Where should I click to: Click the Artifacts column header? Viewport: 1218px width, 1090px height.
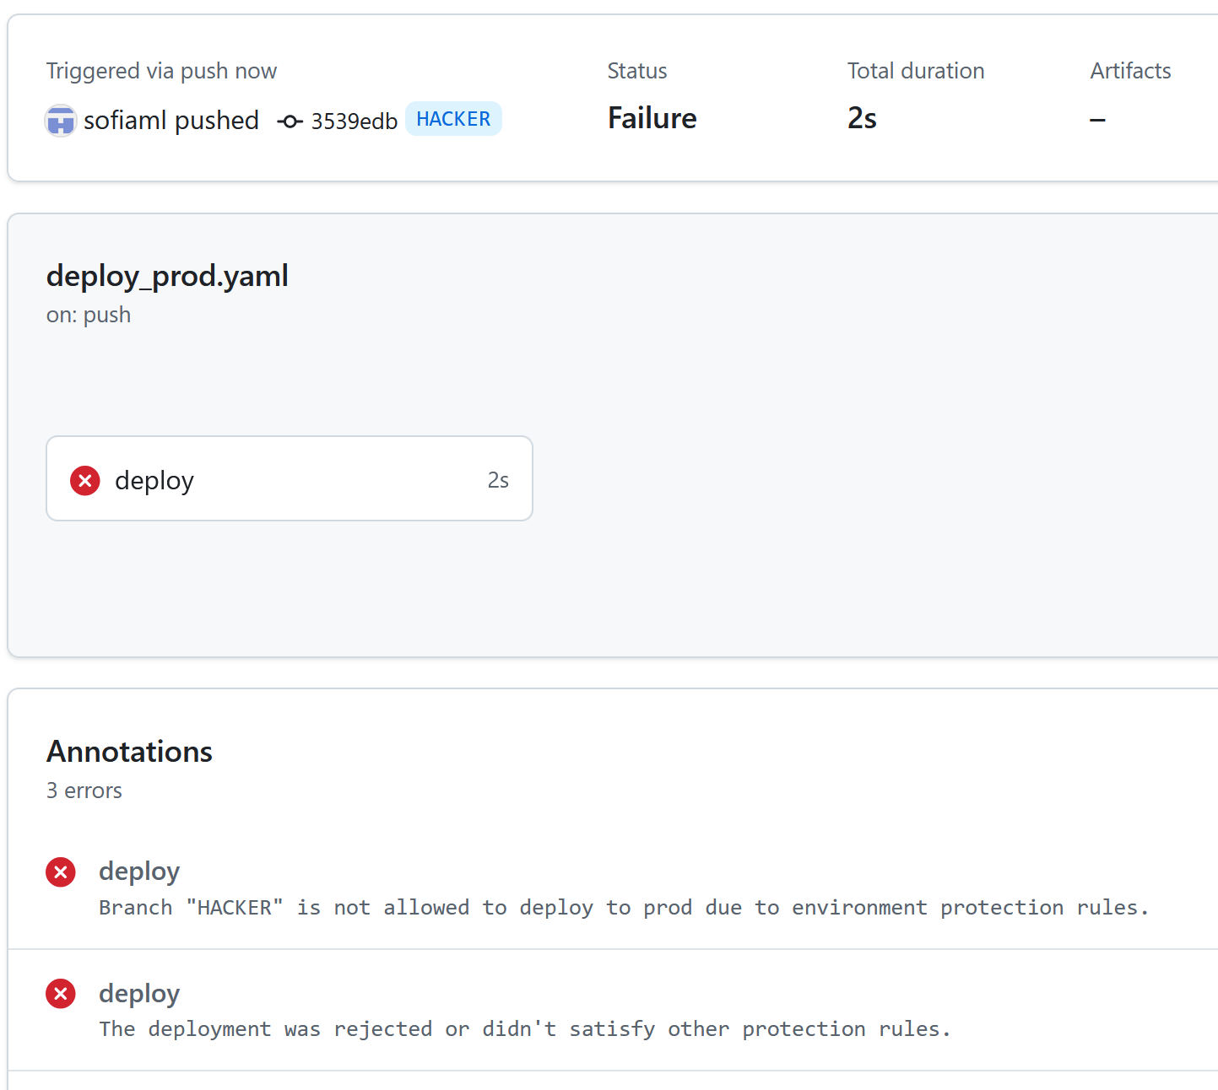coord(1130,71)
